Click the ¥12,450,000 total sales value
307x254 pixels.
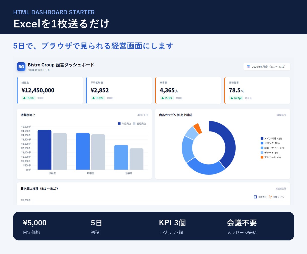[x=38, y=90]
